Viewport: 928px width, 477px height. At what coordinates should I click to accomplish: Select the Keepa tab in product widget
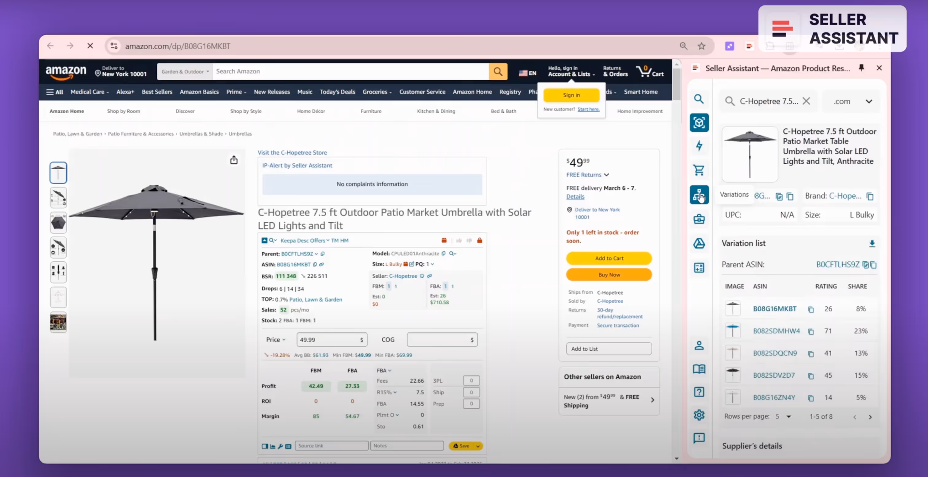point(288,240)
